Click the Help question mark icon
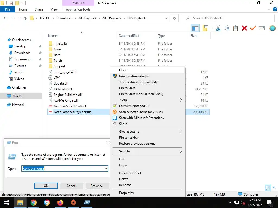The height and width of the screenshot is (208, 278). [x=275, y=9]
